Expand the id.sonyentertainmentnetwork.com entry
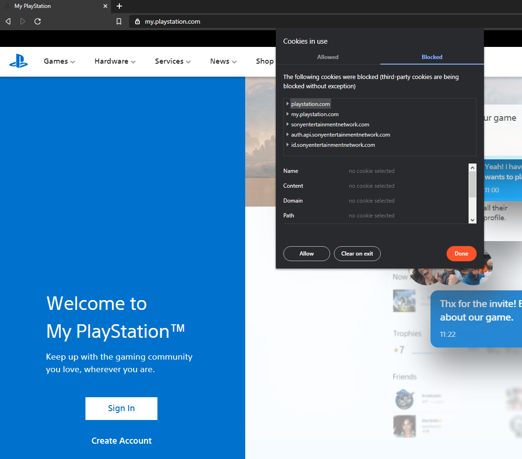Viewport: 522px width, 459px height. (x=287, y=145)
